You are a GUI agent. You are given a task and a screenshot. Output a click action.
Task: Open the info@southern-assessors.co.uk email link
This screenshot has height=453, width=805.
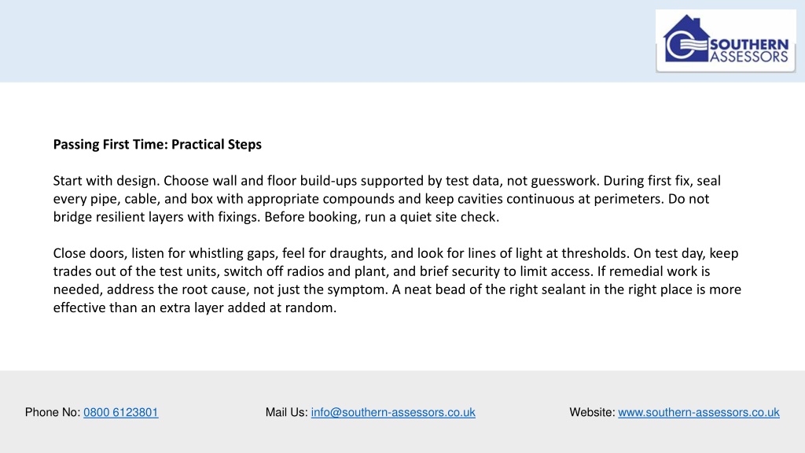[x=393, y=412]
